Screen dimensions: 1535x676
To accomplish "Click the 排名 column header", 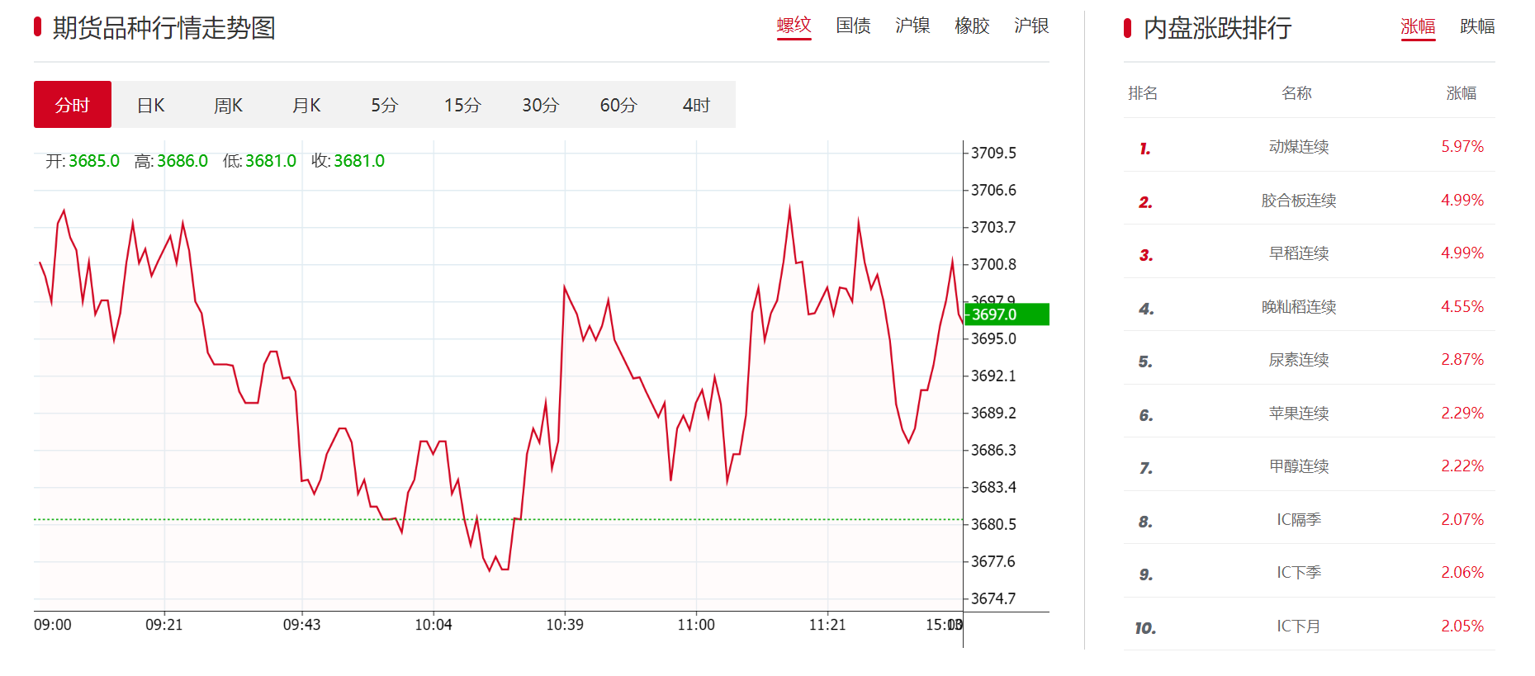I will click(x=1143, y=93).
